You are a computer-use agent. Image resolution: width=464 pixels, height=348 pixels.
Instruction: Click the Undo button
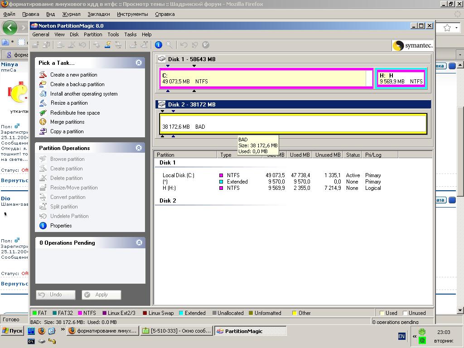point(56,295)
